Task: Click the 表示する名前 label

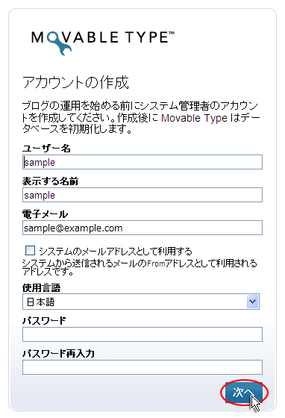Action: (50, 181)
